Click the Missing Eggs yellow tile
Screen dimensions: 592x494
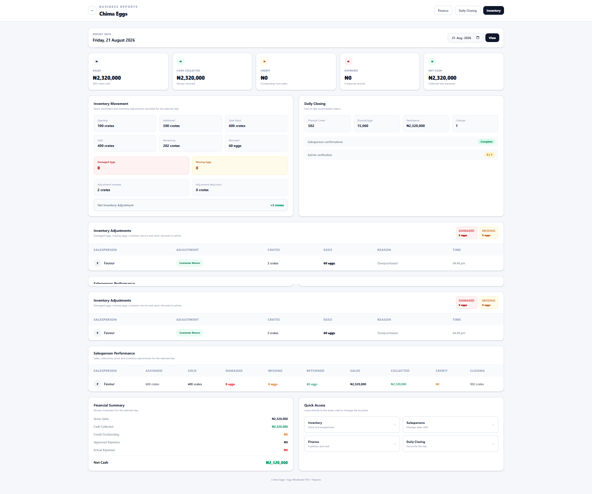(x=240, y=166)
